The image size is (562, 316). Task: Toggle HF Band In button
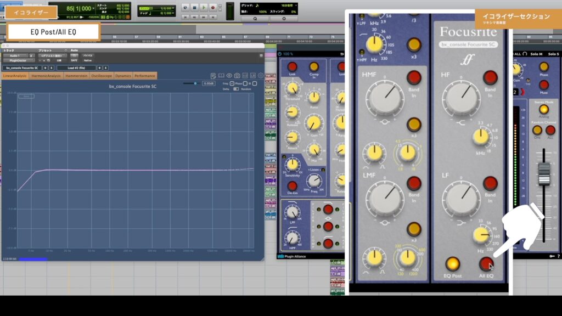(x=490, y=77)
